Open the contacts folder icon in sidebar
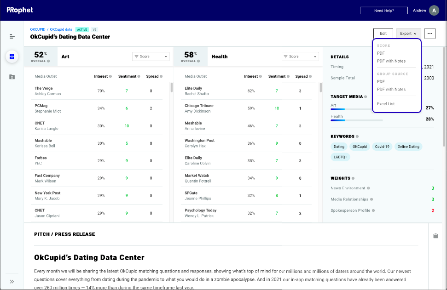This screenshot has width=447, height=290. pyautogui.click(x=12, y=77)
